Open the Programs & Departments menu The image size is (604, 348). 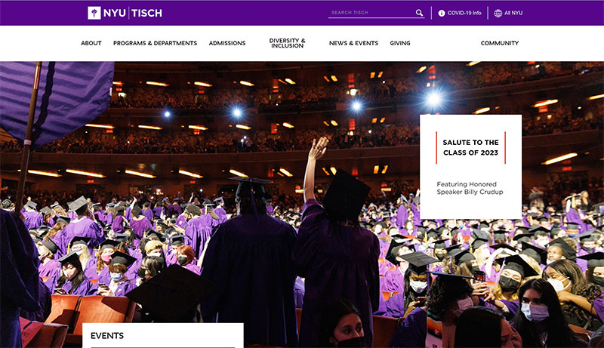(x=155, y=43)
